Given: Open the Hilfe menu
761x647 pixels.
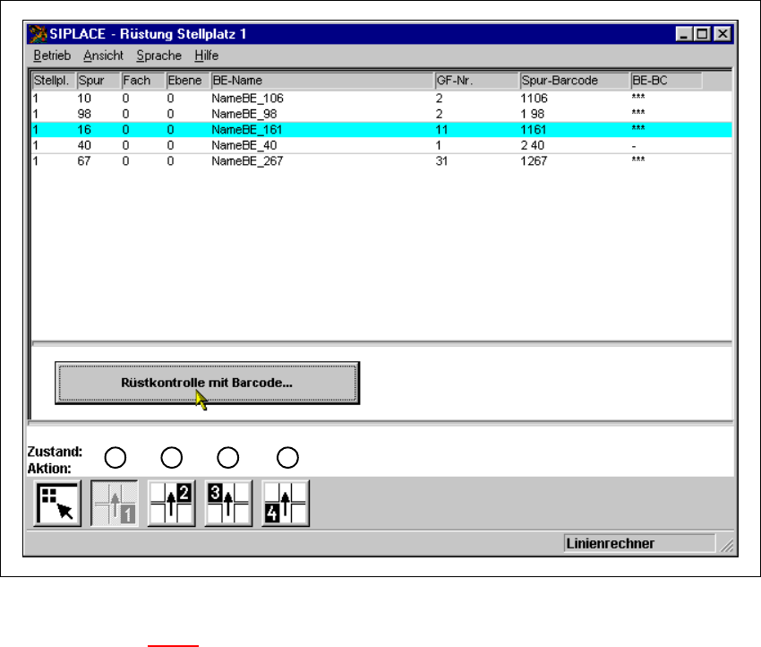Looking at the screenshot, I should [x=206, y=56].
